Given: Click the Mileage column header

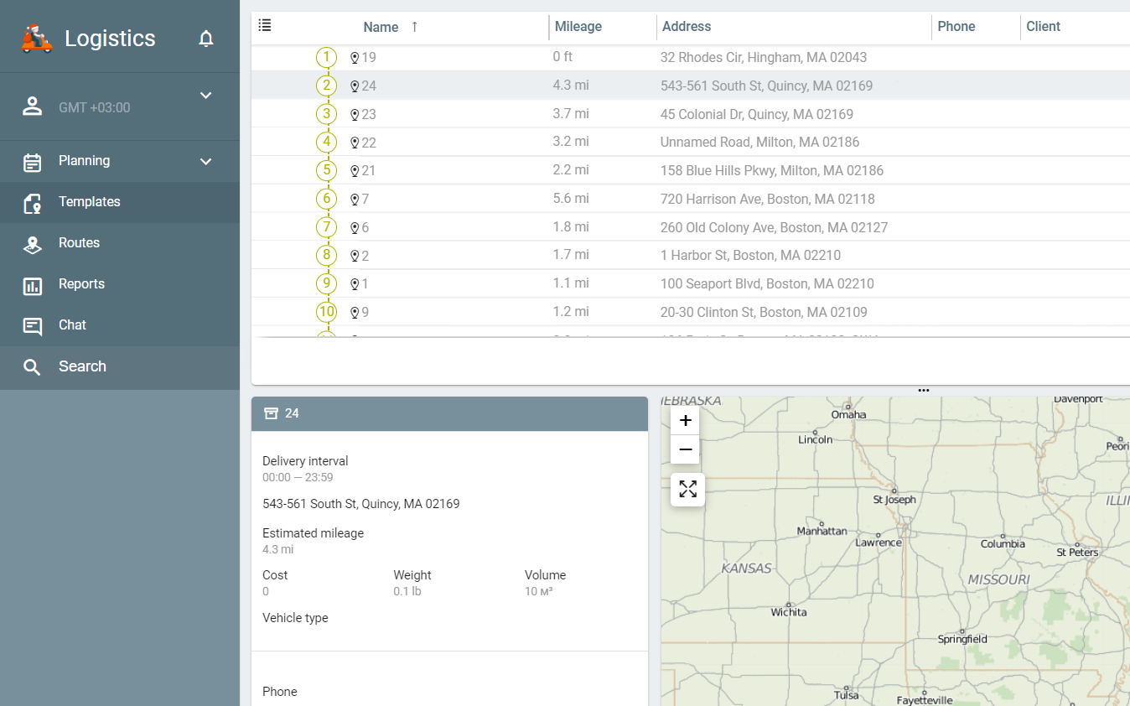Looking at the screenshot, I should point(578,27).
